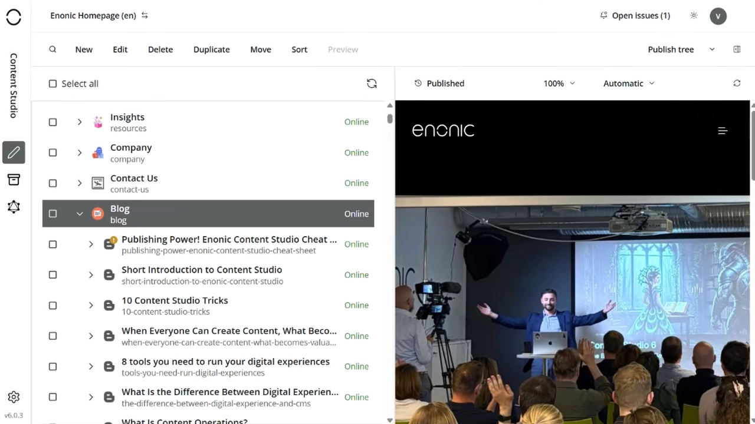Click the Blog content type icon
Screen dimensions: 755x424
pyautogui.click(x=98, y=214)
